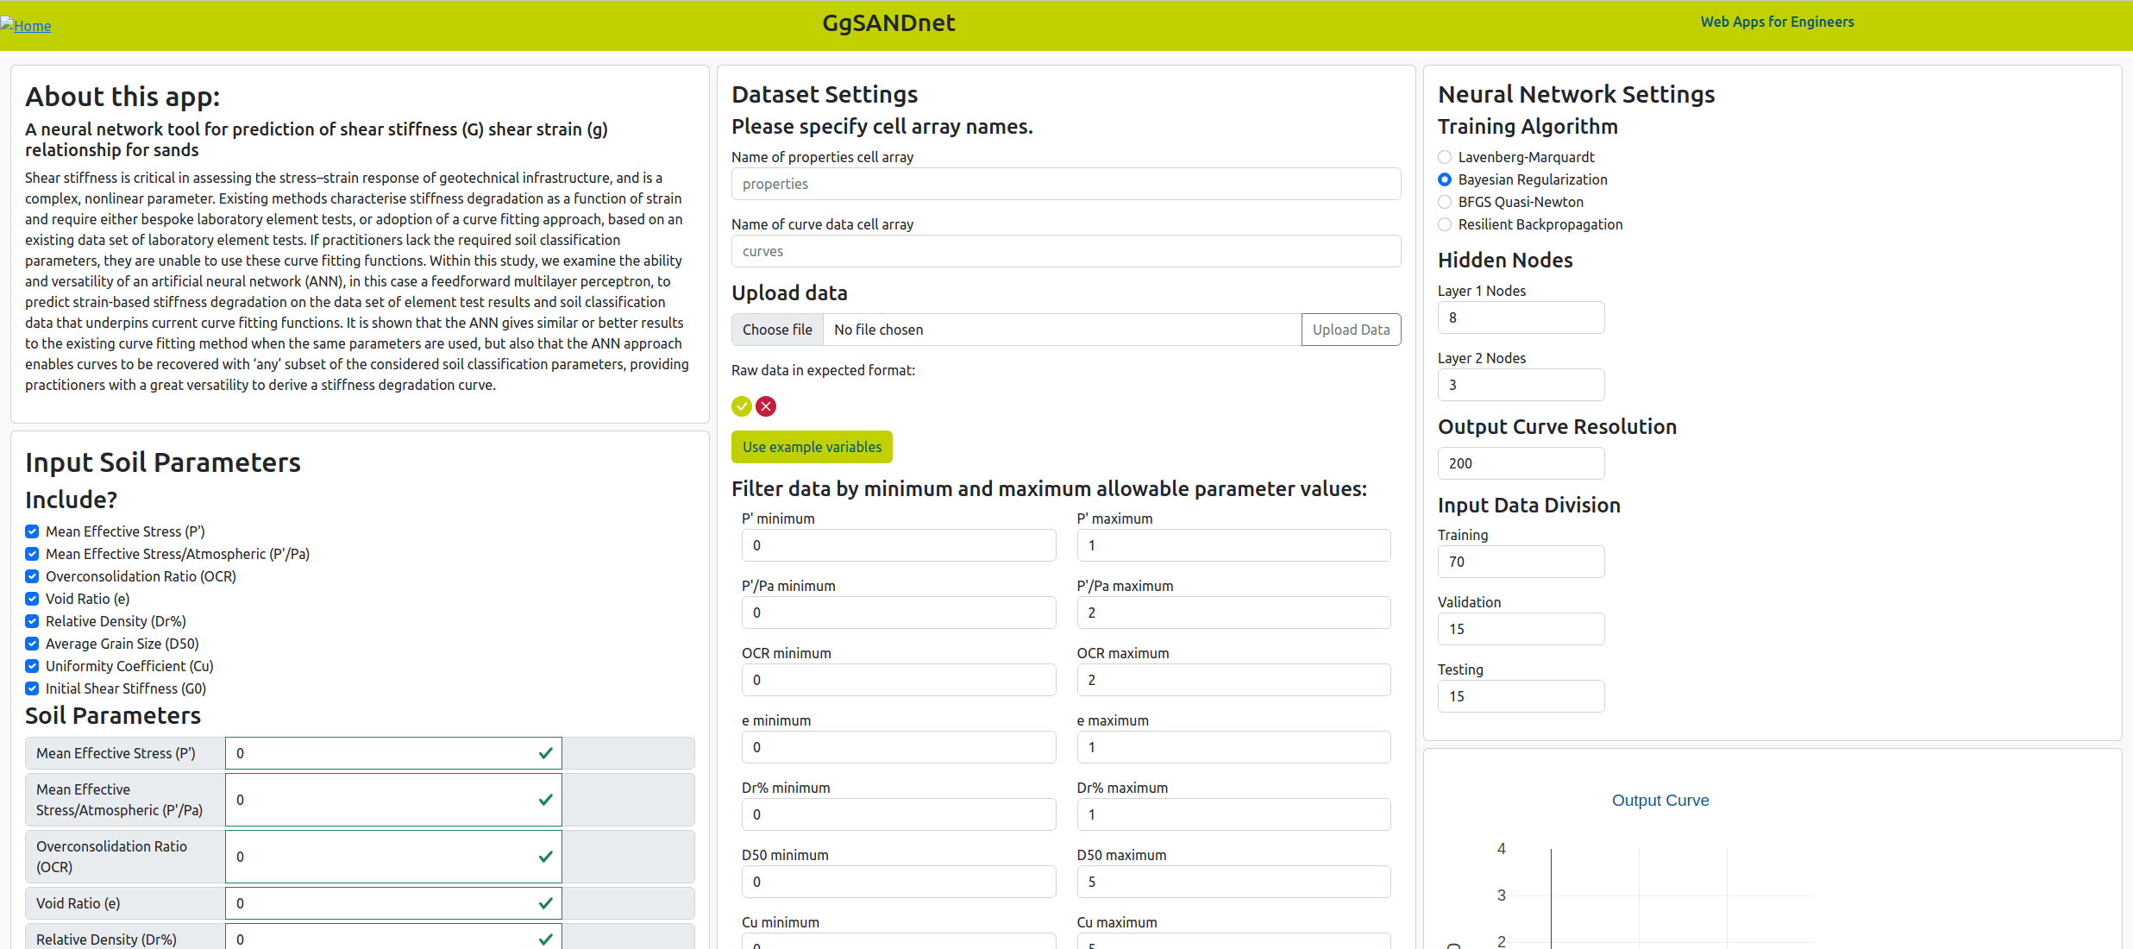Select Resilient Backpropagation algorithm

coord(1445,224)
